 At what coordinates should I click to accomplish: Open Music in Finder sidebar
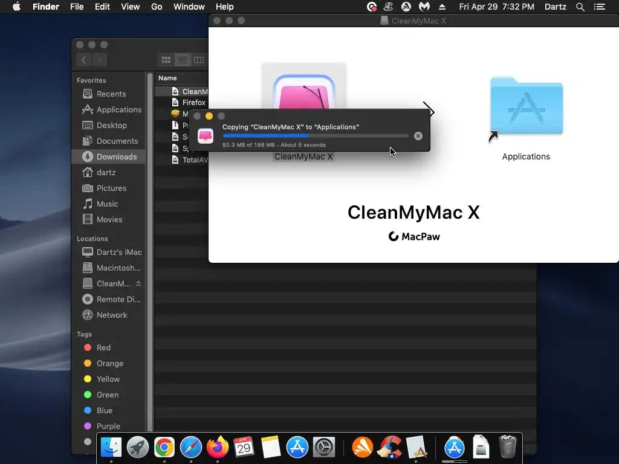point(108,204)
